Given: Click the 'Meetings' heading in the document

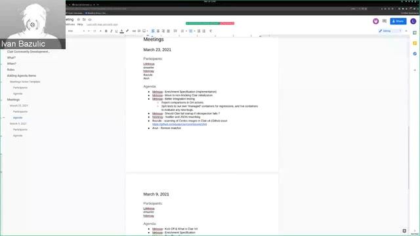Looking at the screenshot, I should tap(154, 39).
